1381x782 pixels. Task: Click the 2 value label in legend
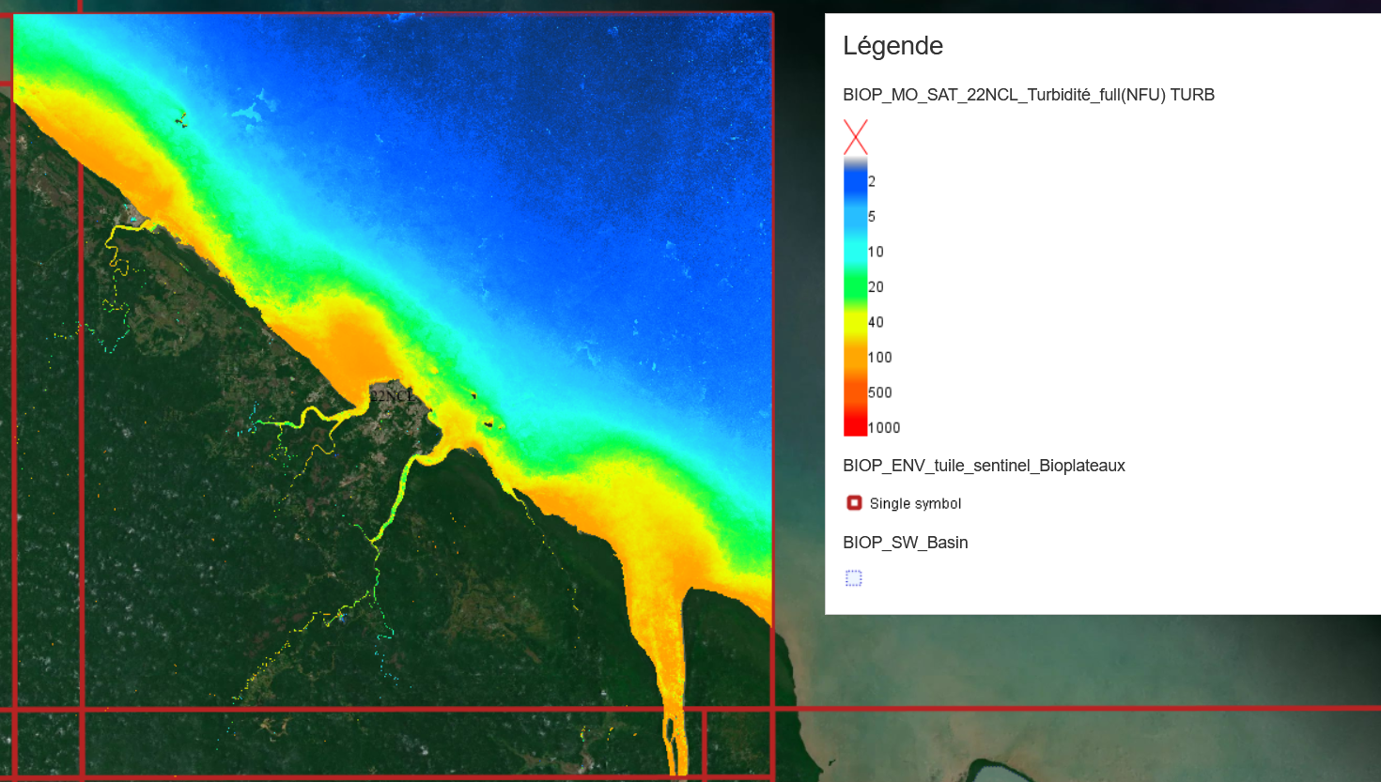click(x=872, y=182)
